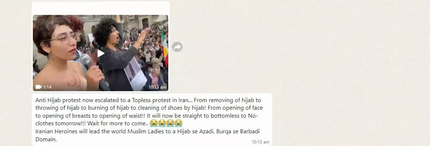The width and height of the screenshot is (430, 146).
Task: Click the video camera icon on the thumbnail
Action: pos(38,87)
